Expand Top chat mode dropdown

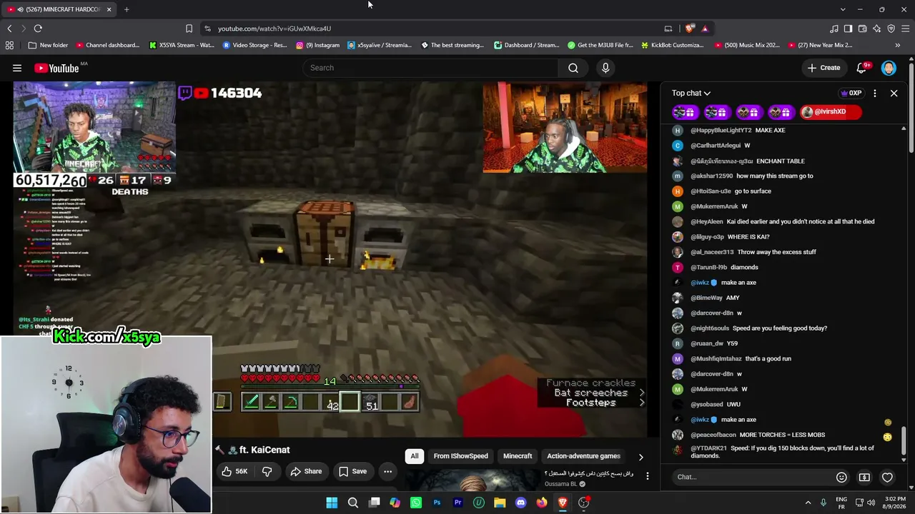(x=691, y=93)
